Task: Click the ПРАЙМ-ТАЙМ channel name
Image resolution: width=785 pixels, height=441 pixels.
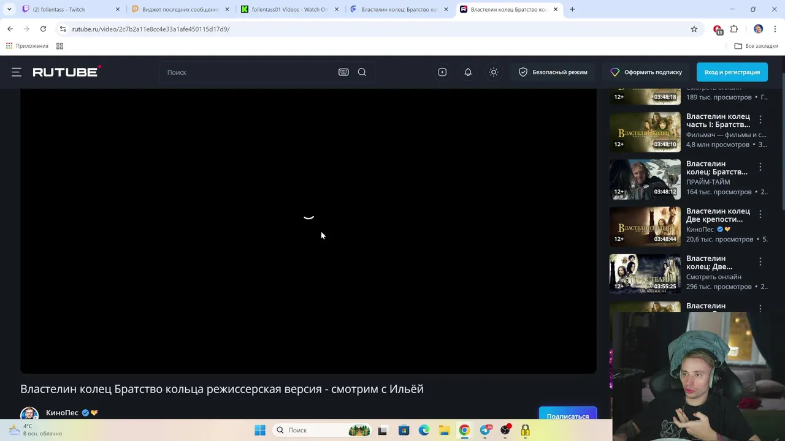Action: pos(708,182)
